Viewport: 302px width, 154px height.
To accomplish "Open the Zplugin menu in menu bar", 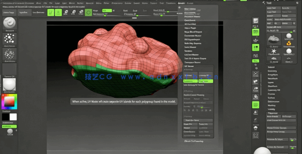I will (x=181, y=3).
